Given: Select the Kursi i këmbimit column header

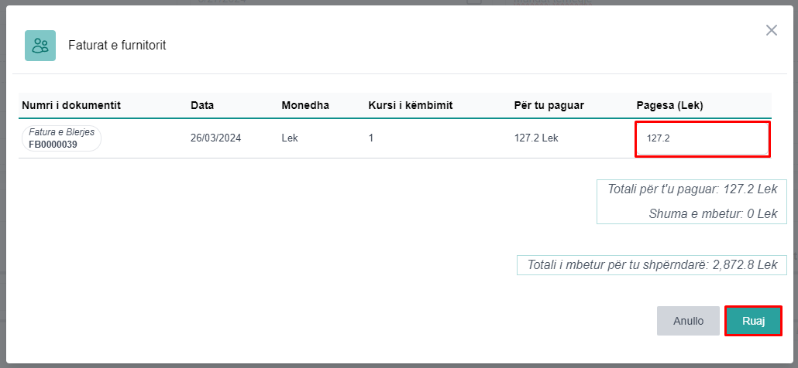Looking at the screenshot, I should (x=410, y=105).
